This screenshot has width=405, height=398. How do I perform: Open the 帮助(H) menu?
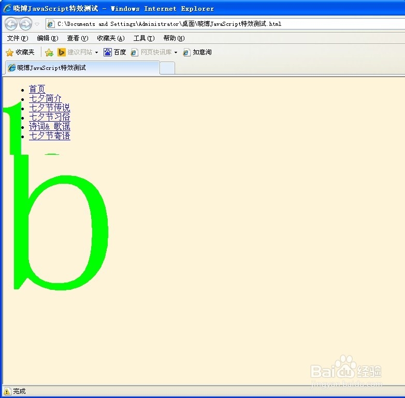coord(174,38)
